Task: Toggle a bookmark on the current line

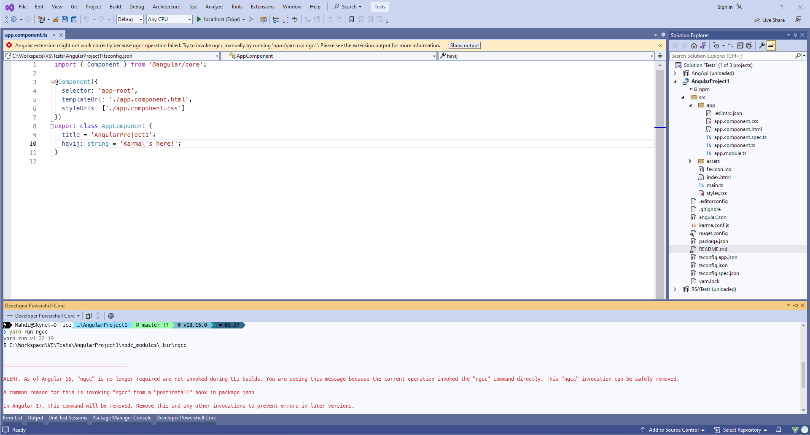Action: coord(352,19)
